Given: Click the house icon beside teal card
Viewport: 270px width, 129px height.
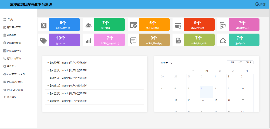Looking at the screenshot, I should pyautogui.click(x=223, y=40).
